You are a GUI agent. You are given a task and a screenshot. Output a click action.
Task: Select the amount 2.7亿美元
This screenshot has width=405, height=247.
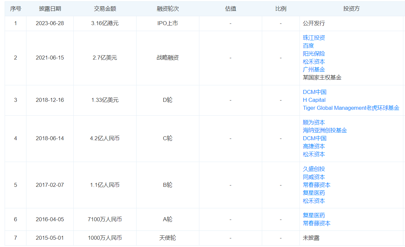pyautogui.click(x=105, y=58)
